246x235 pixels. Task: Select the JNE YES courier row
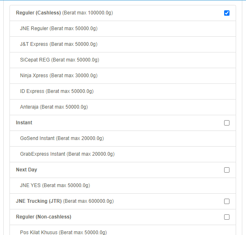[123, 186]
